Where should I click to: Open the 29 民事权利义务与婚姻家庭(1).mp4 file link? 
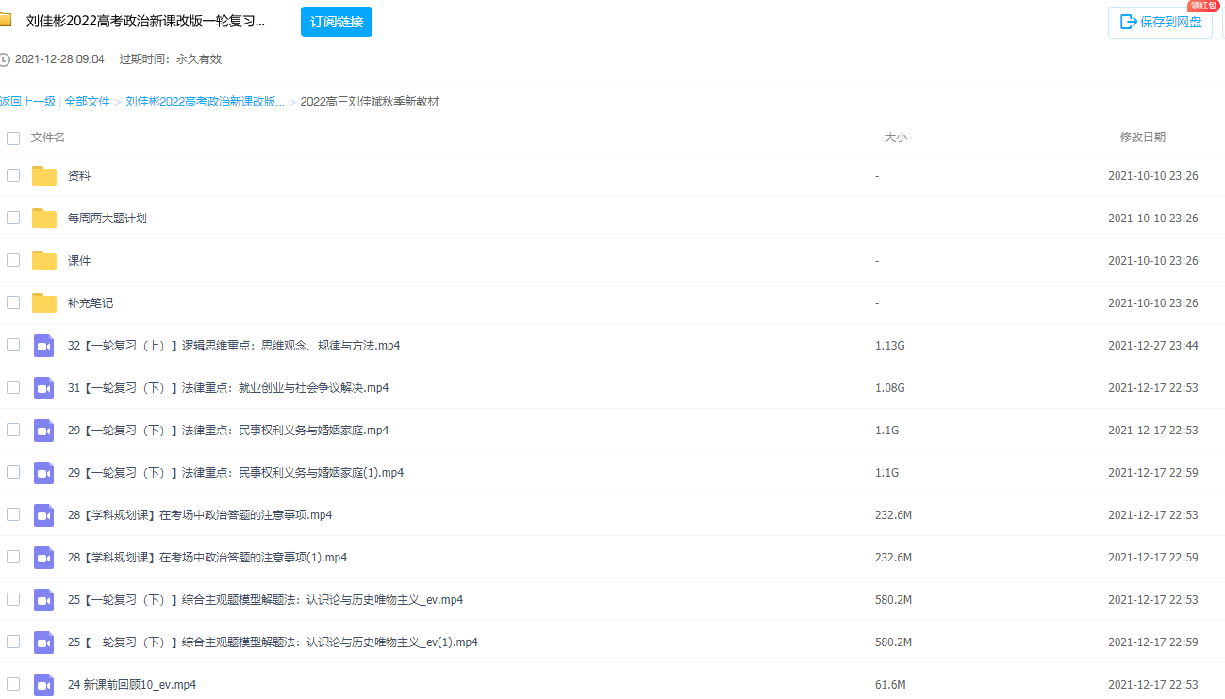tap(238, 472)
